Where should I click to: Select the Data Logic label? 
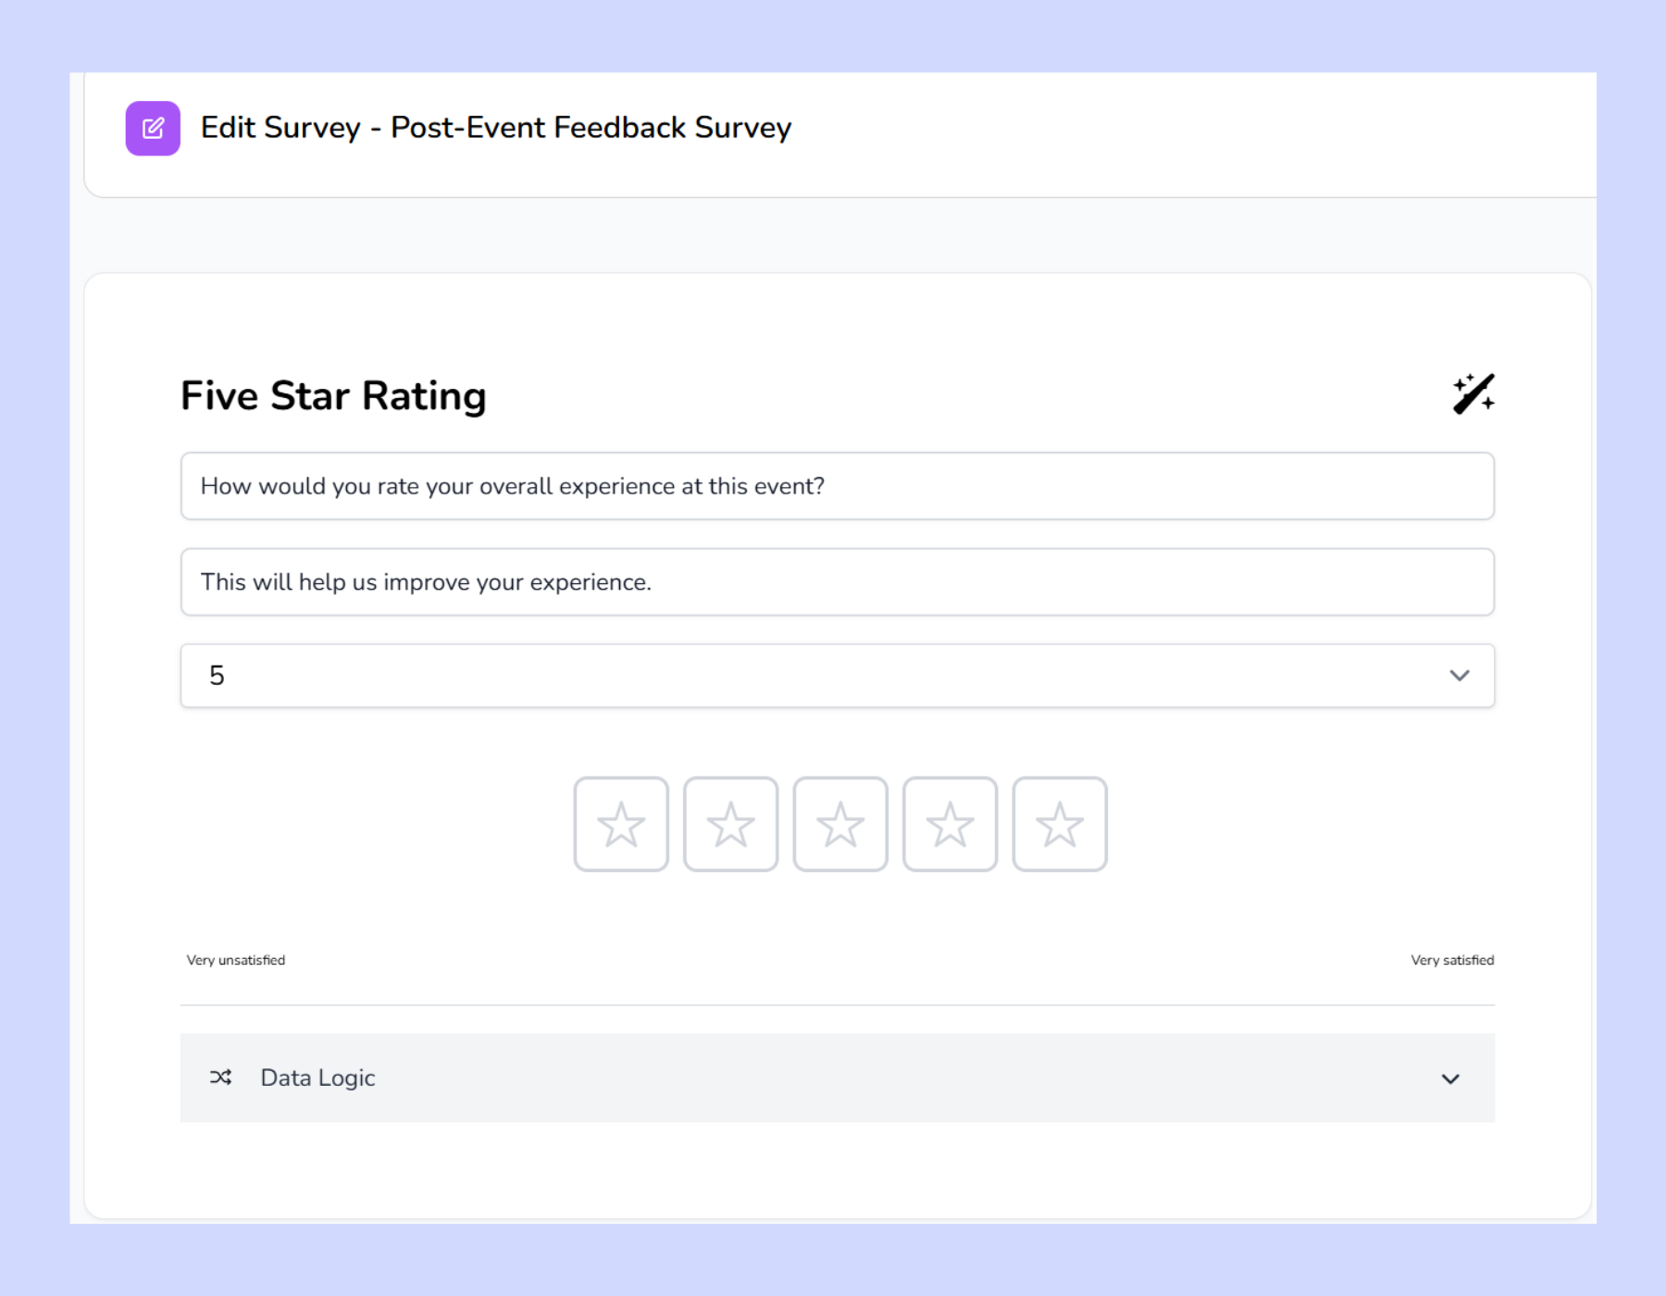(317, 1078)
